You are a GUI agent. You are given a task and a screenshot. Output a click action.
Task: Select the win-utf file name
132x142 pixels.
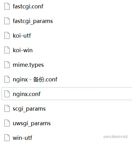pyautogui.click(x=22, y=138)
